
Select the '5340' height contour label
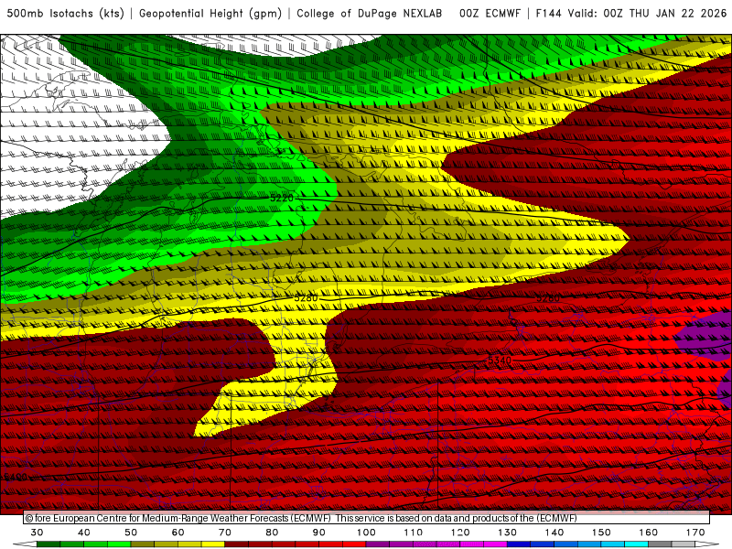(500, 361)
